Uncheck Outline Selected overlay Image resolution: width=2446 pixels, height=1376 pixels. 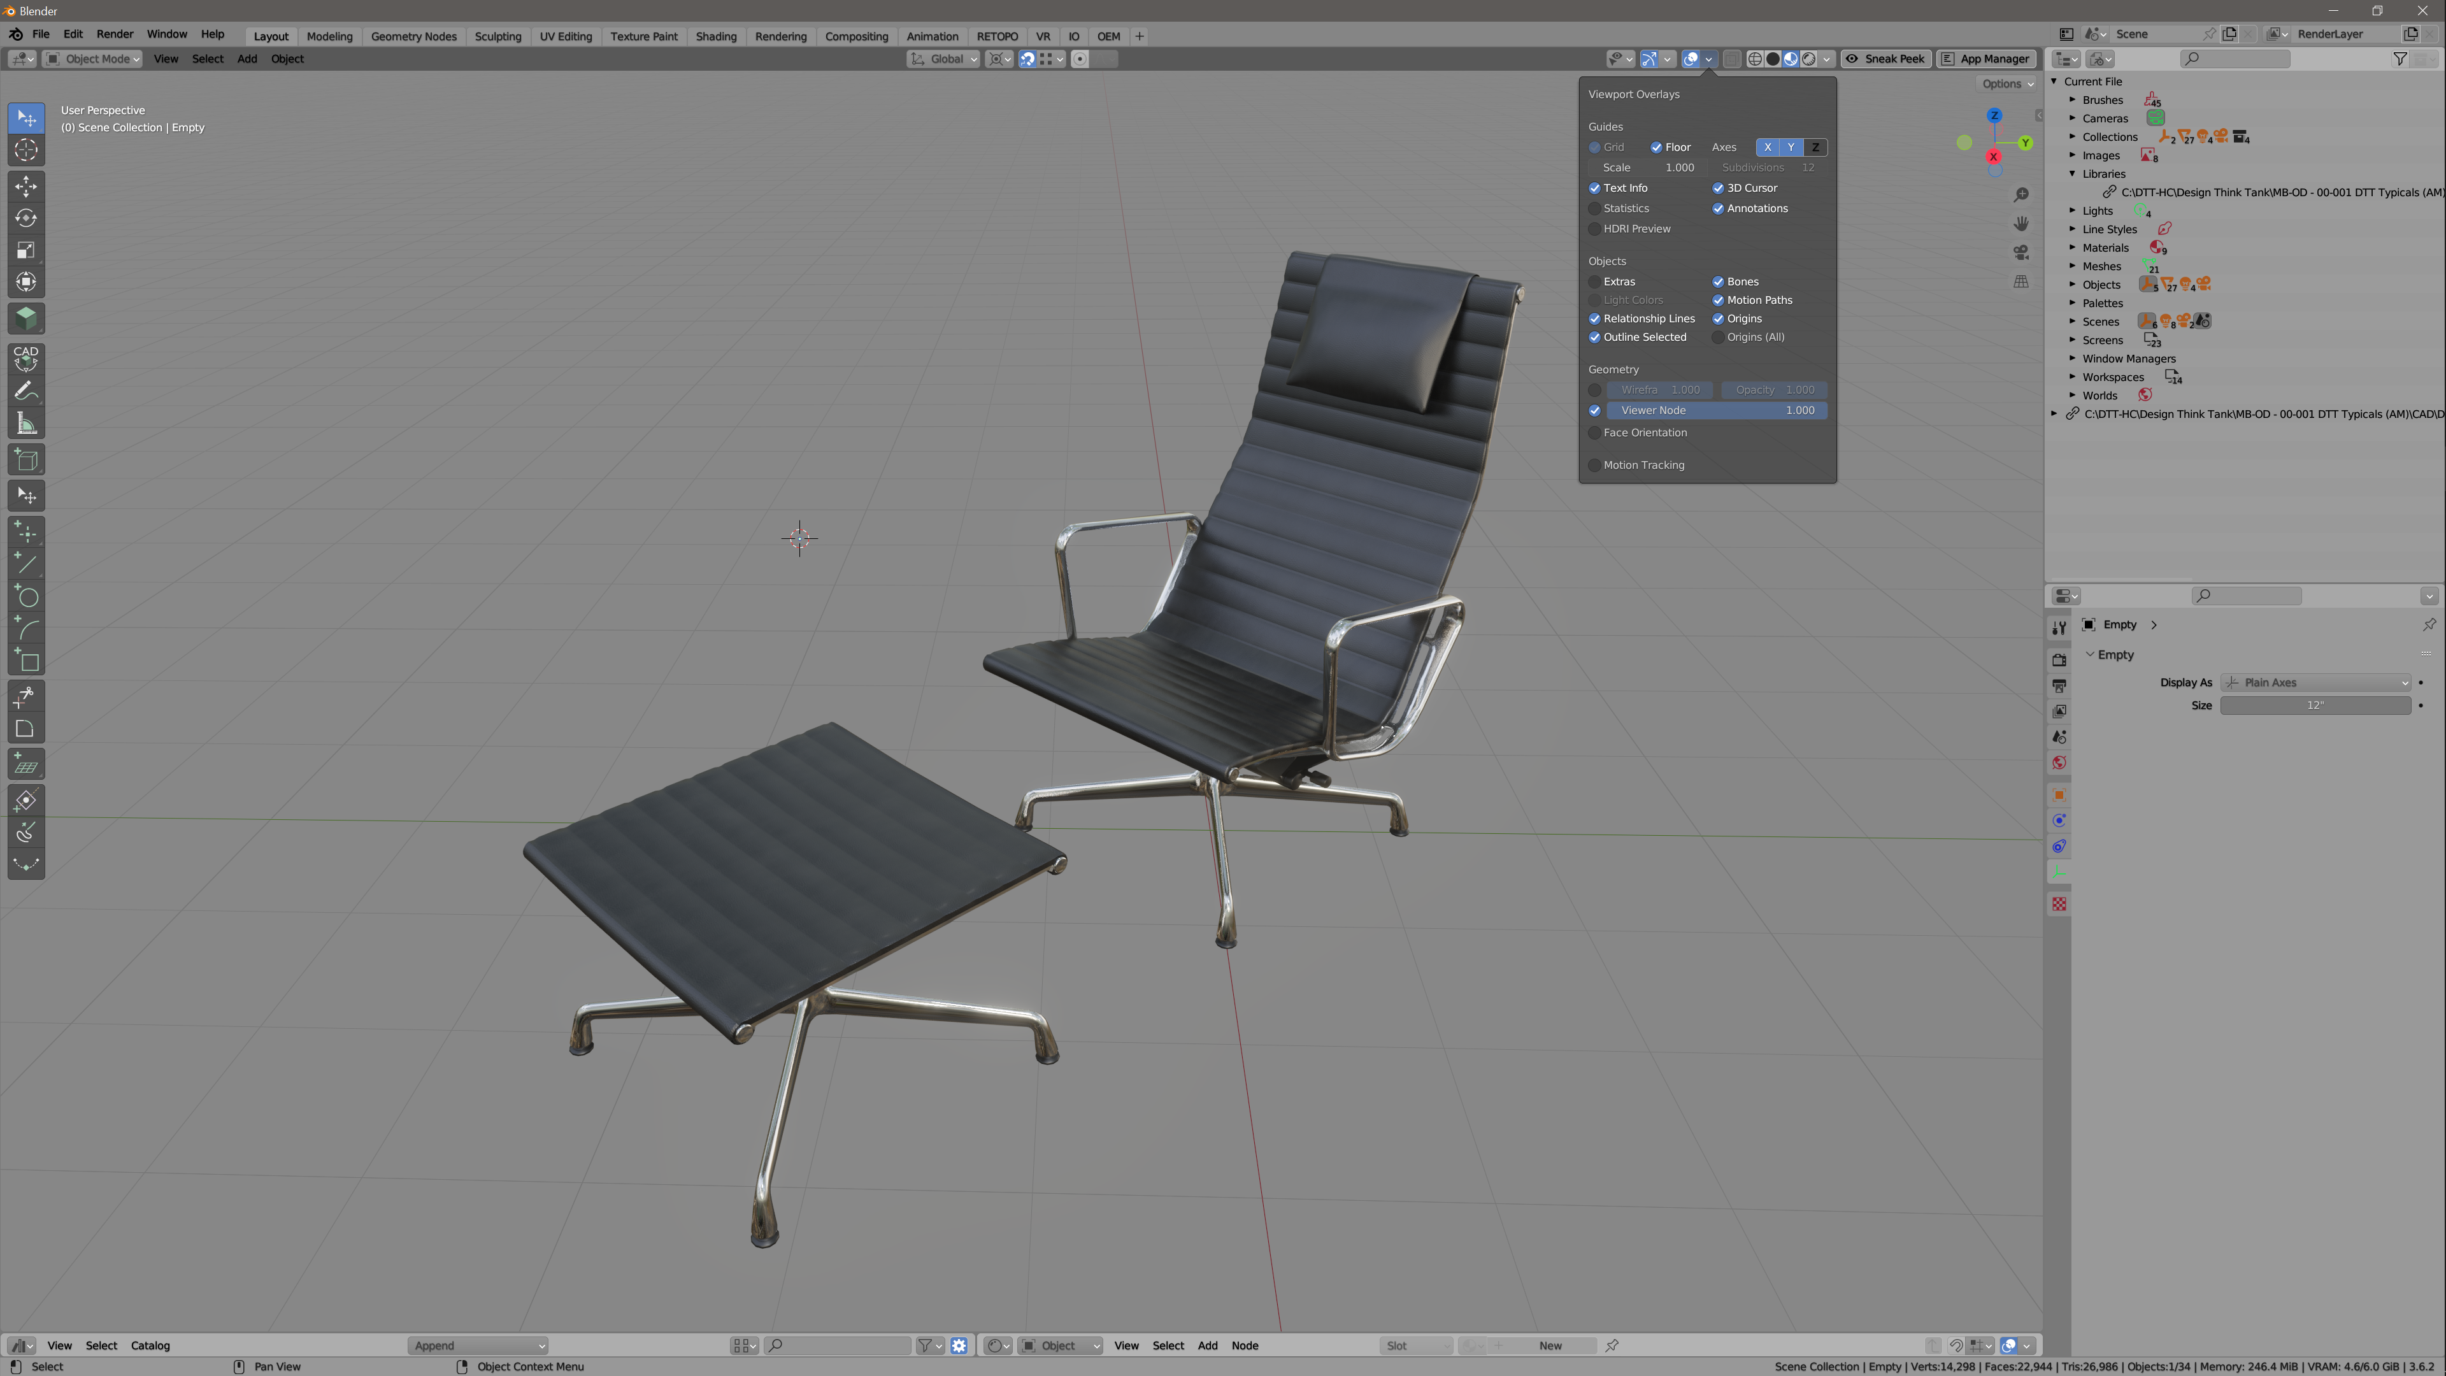point(1594,337)
